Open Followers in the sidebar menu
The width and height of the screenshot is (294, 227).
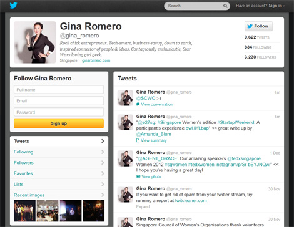point(59,163)
